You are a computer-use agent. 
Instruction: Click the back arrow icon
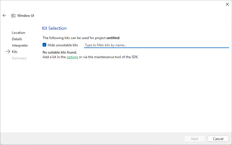(x=4, y=16)
